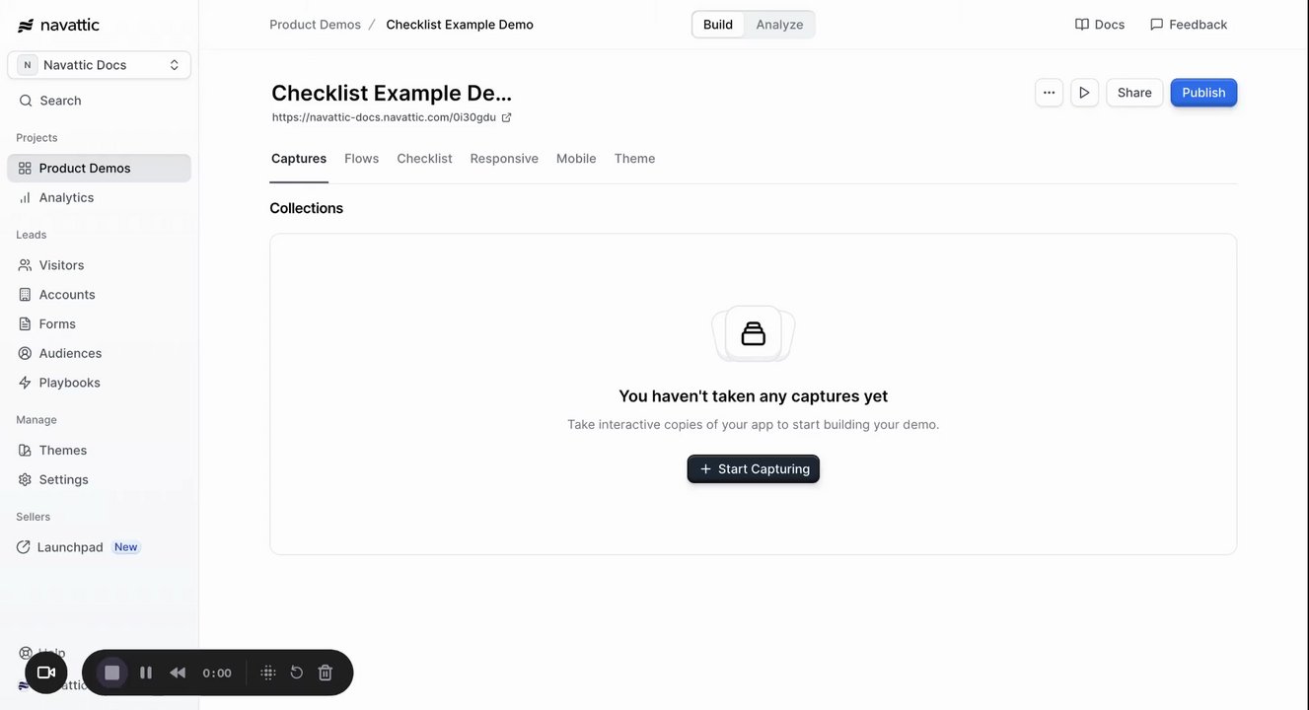This screenshot has width=1309, height=710.
Task: Click the blue Publish button
Action: click(1203, 93)
